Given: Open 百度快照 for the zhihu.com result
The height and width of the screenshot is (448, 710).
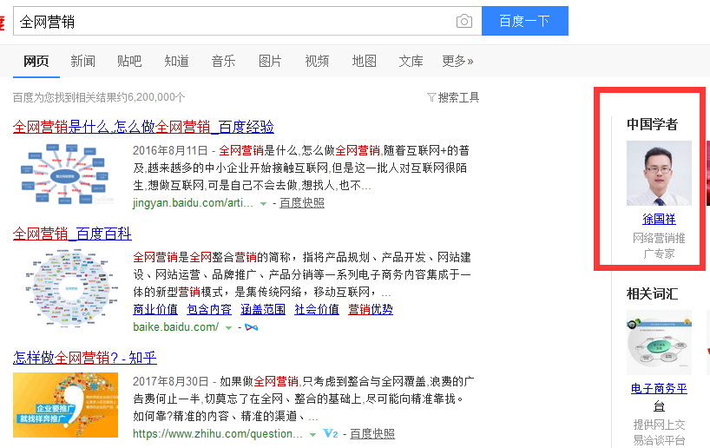Looking at the screenshot, I should (372, 434).
